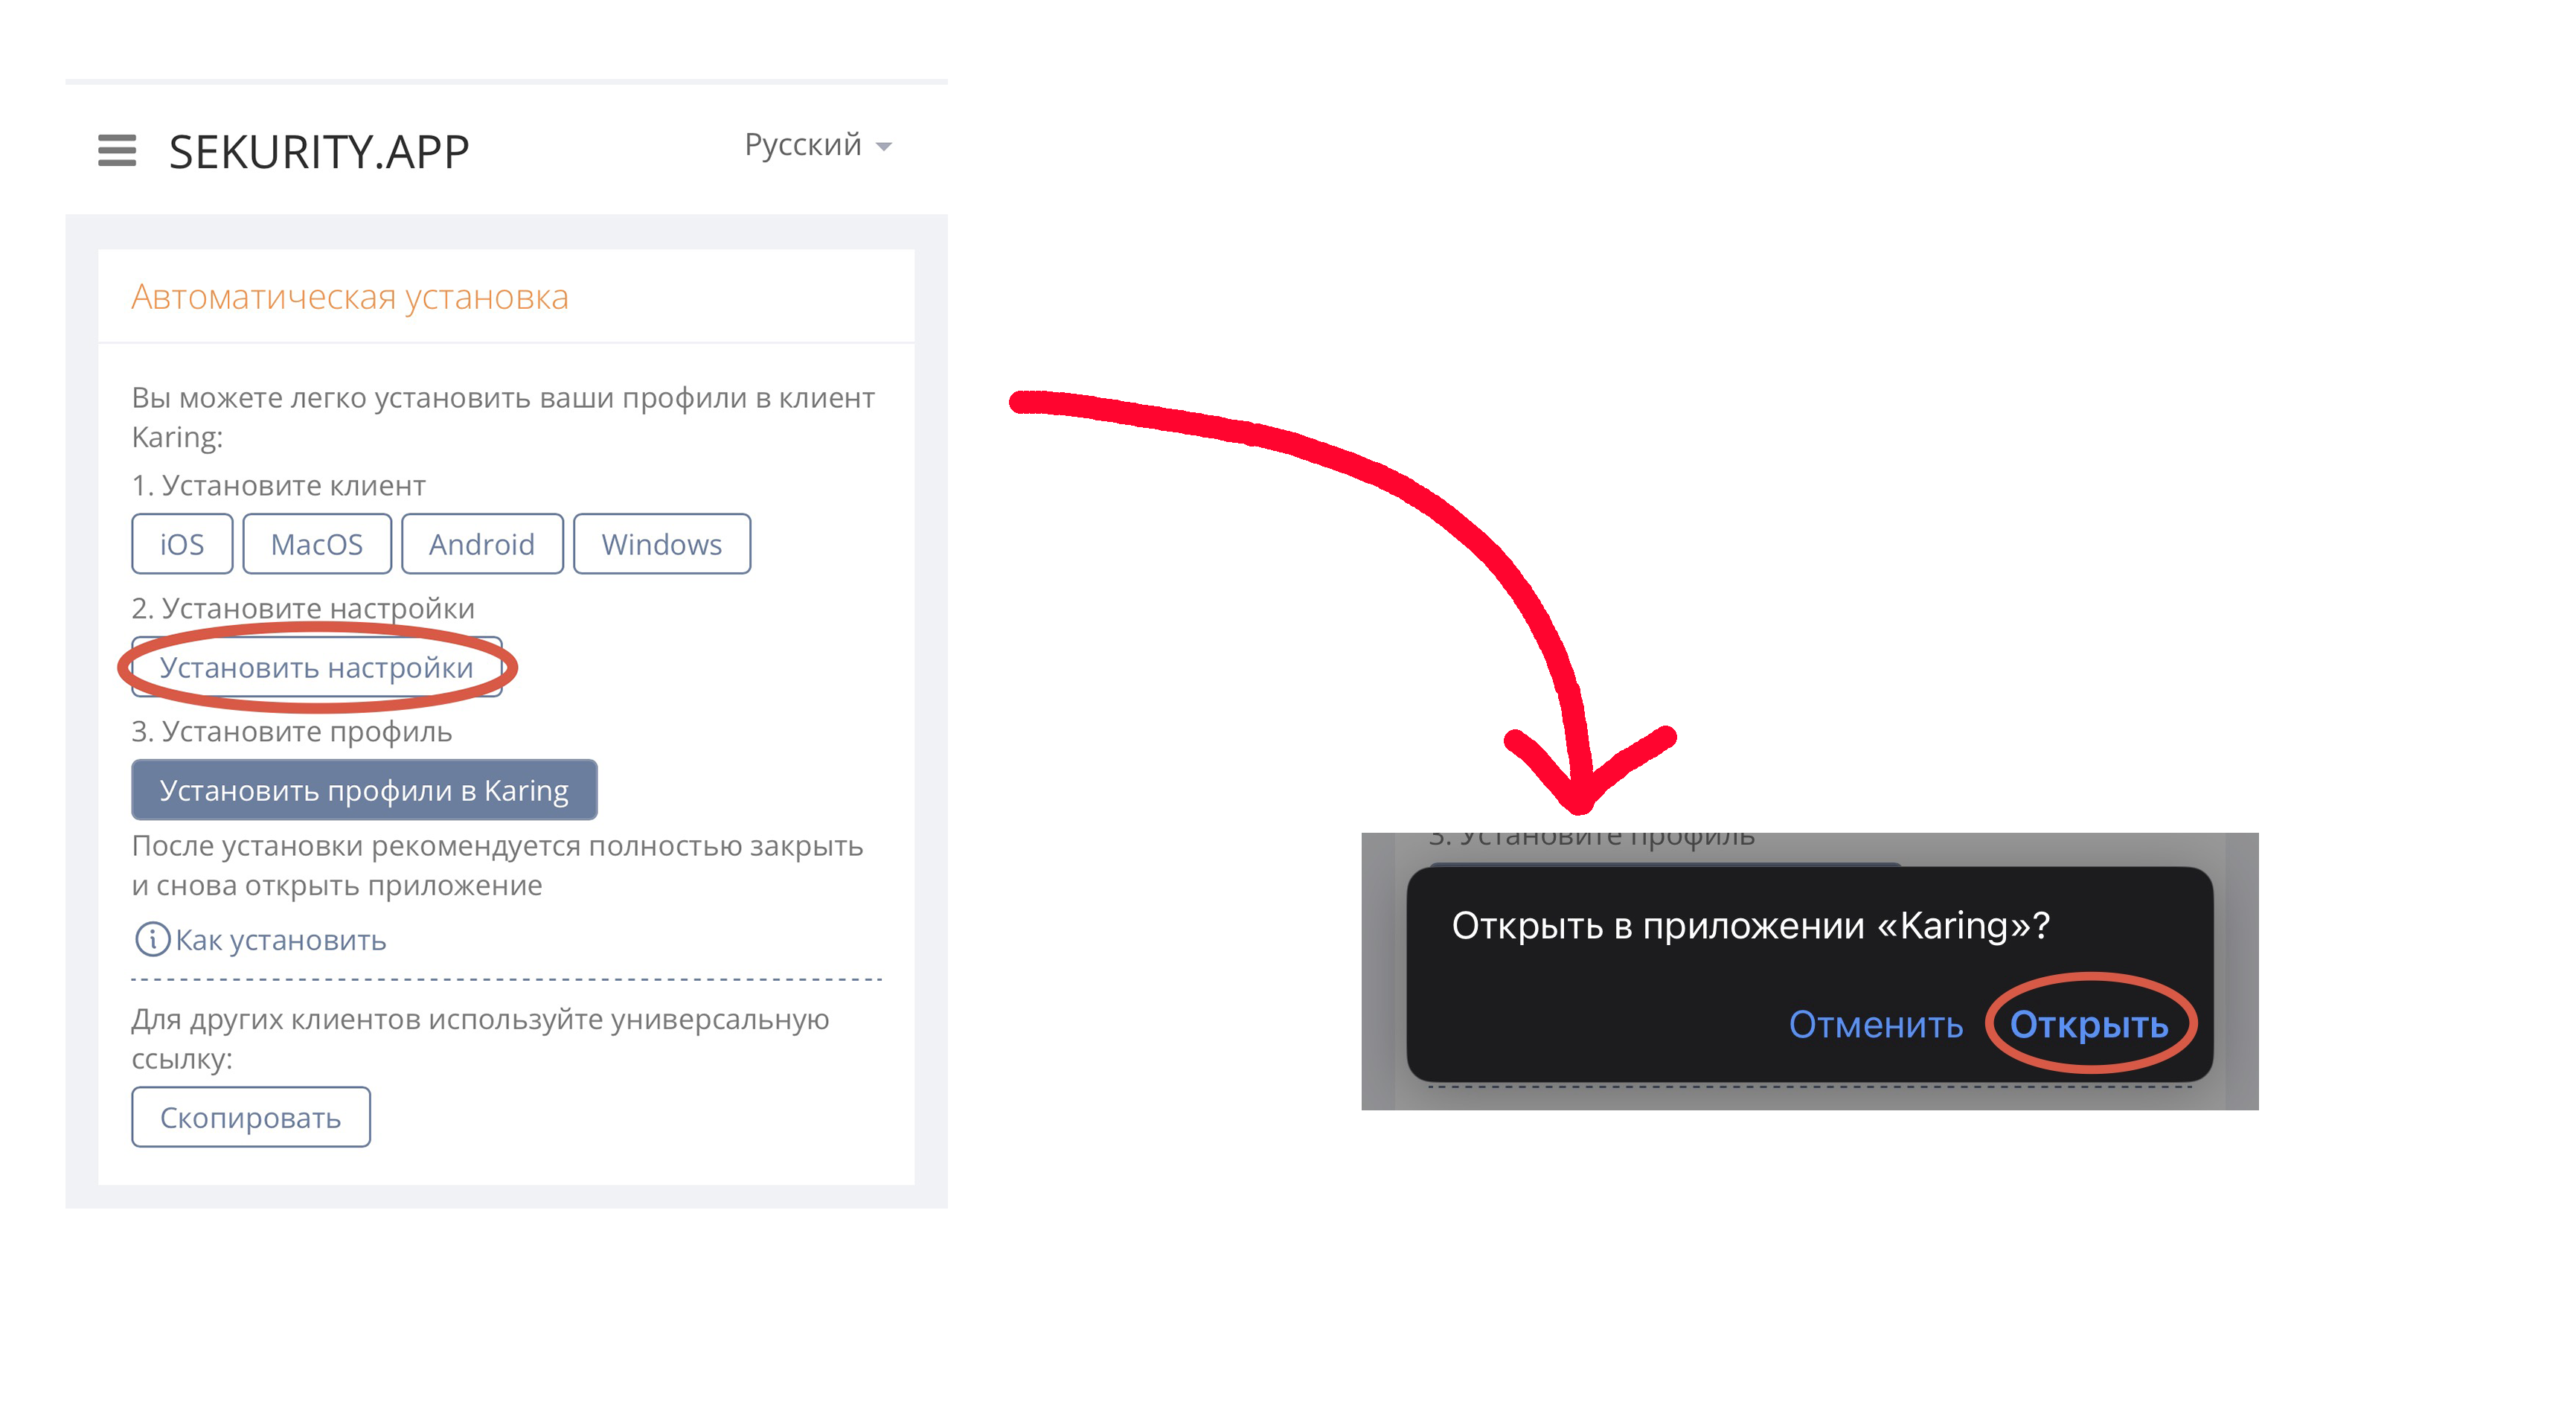The width and height of the screenshot is (2576, 1411).
Task: Open the Как установить link
Action: point(281,940)
